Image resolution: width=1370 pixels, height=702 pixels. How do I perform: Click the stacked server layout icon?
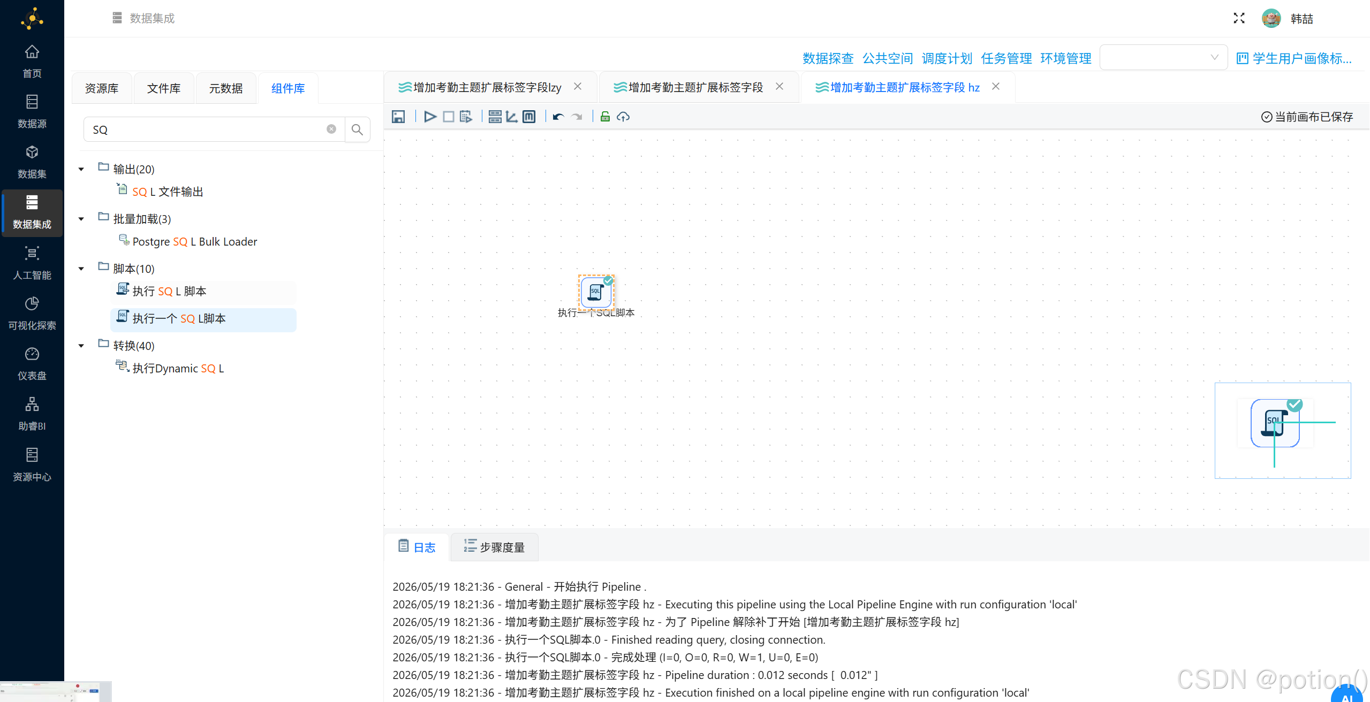point(495,117)
